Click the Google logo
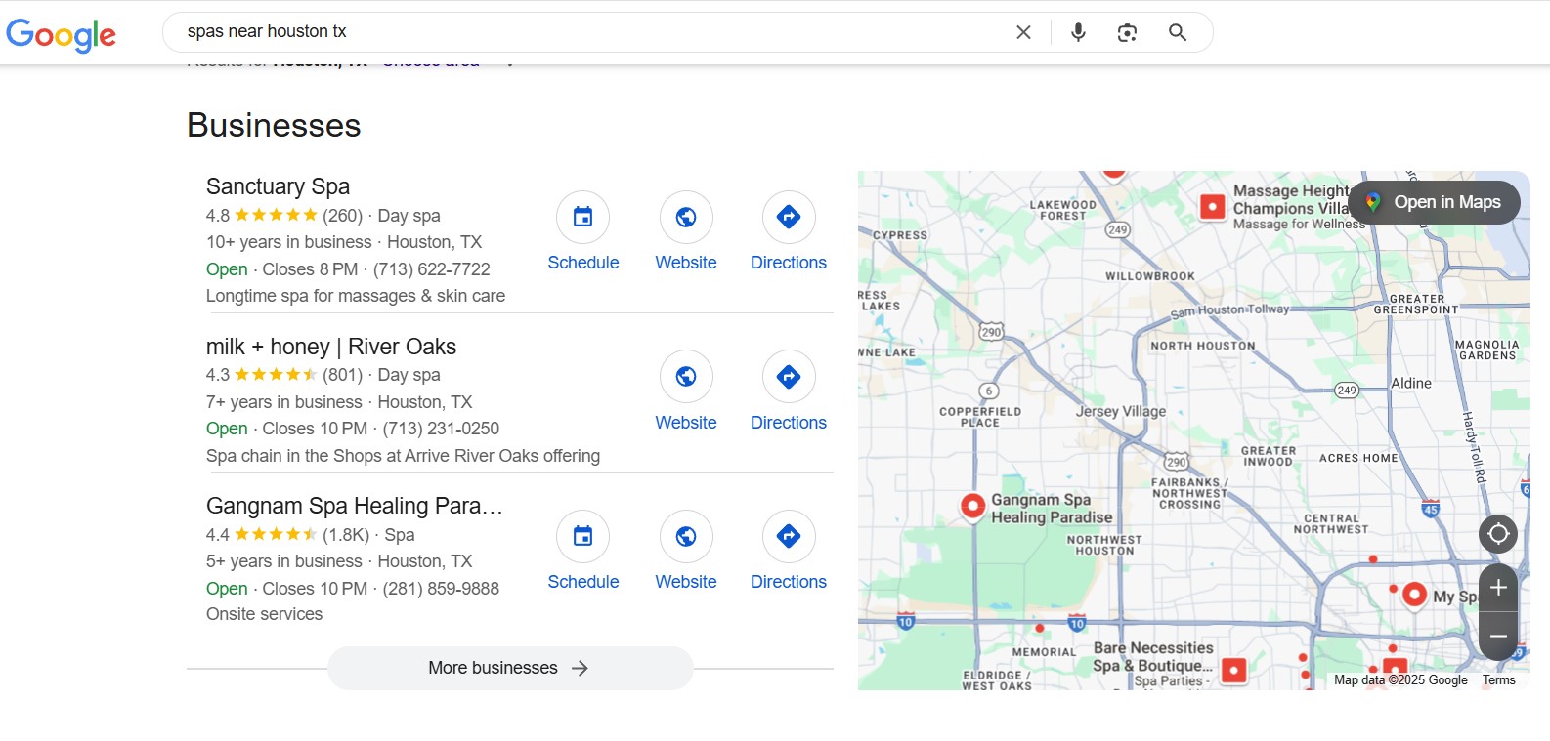Screen dimensions: 1550x741 click(x=61, y=35)
